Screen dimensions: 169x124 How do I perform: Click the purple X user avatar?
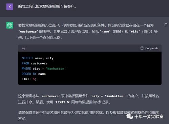[x=9, y=7]
